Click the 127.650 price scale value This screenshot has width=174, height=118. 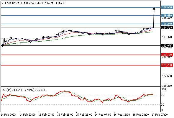click(167, 76)
